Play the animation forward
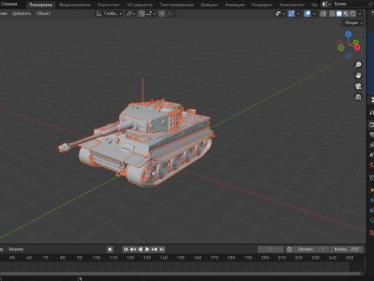Image resolution: width=374 pixels, height=281 pixels. (147, 249)
